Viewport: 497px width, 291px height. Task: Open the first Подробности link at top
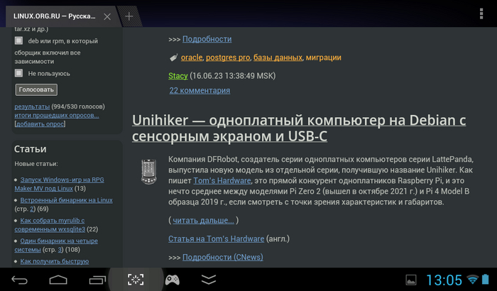point(207,39)
